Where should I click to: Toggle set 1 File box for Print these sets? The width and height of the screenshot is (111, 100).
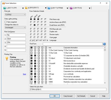click(31, 19)
